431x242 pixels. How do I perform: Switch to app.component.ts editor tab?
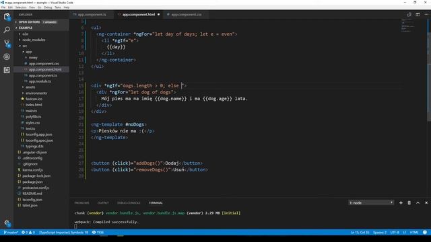pos(92,15)
